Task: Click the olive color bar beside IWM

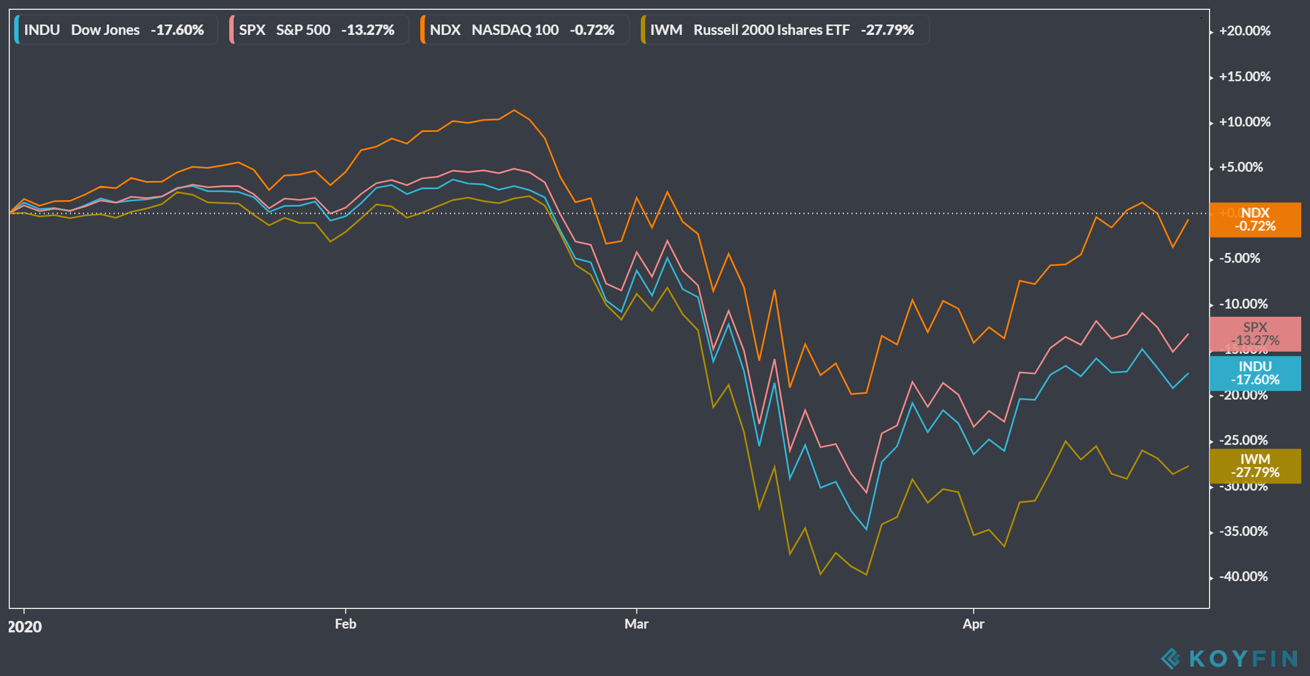Action: [x=643, y=29]
